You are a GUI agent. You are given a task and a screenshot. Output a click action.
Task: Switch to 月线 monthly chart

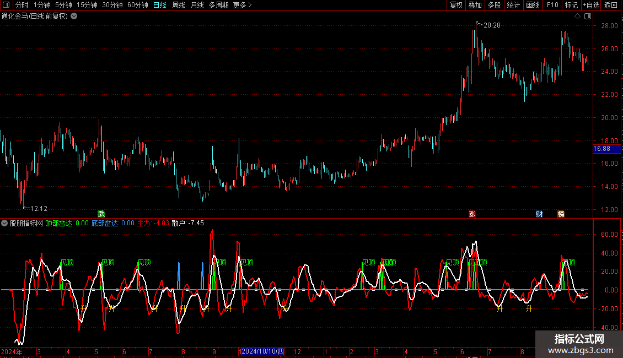pos(197,5)
